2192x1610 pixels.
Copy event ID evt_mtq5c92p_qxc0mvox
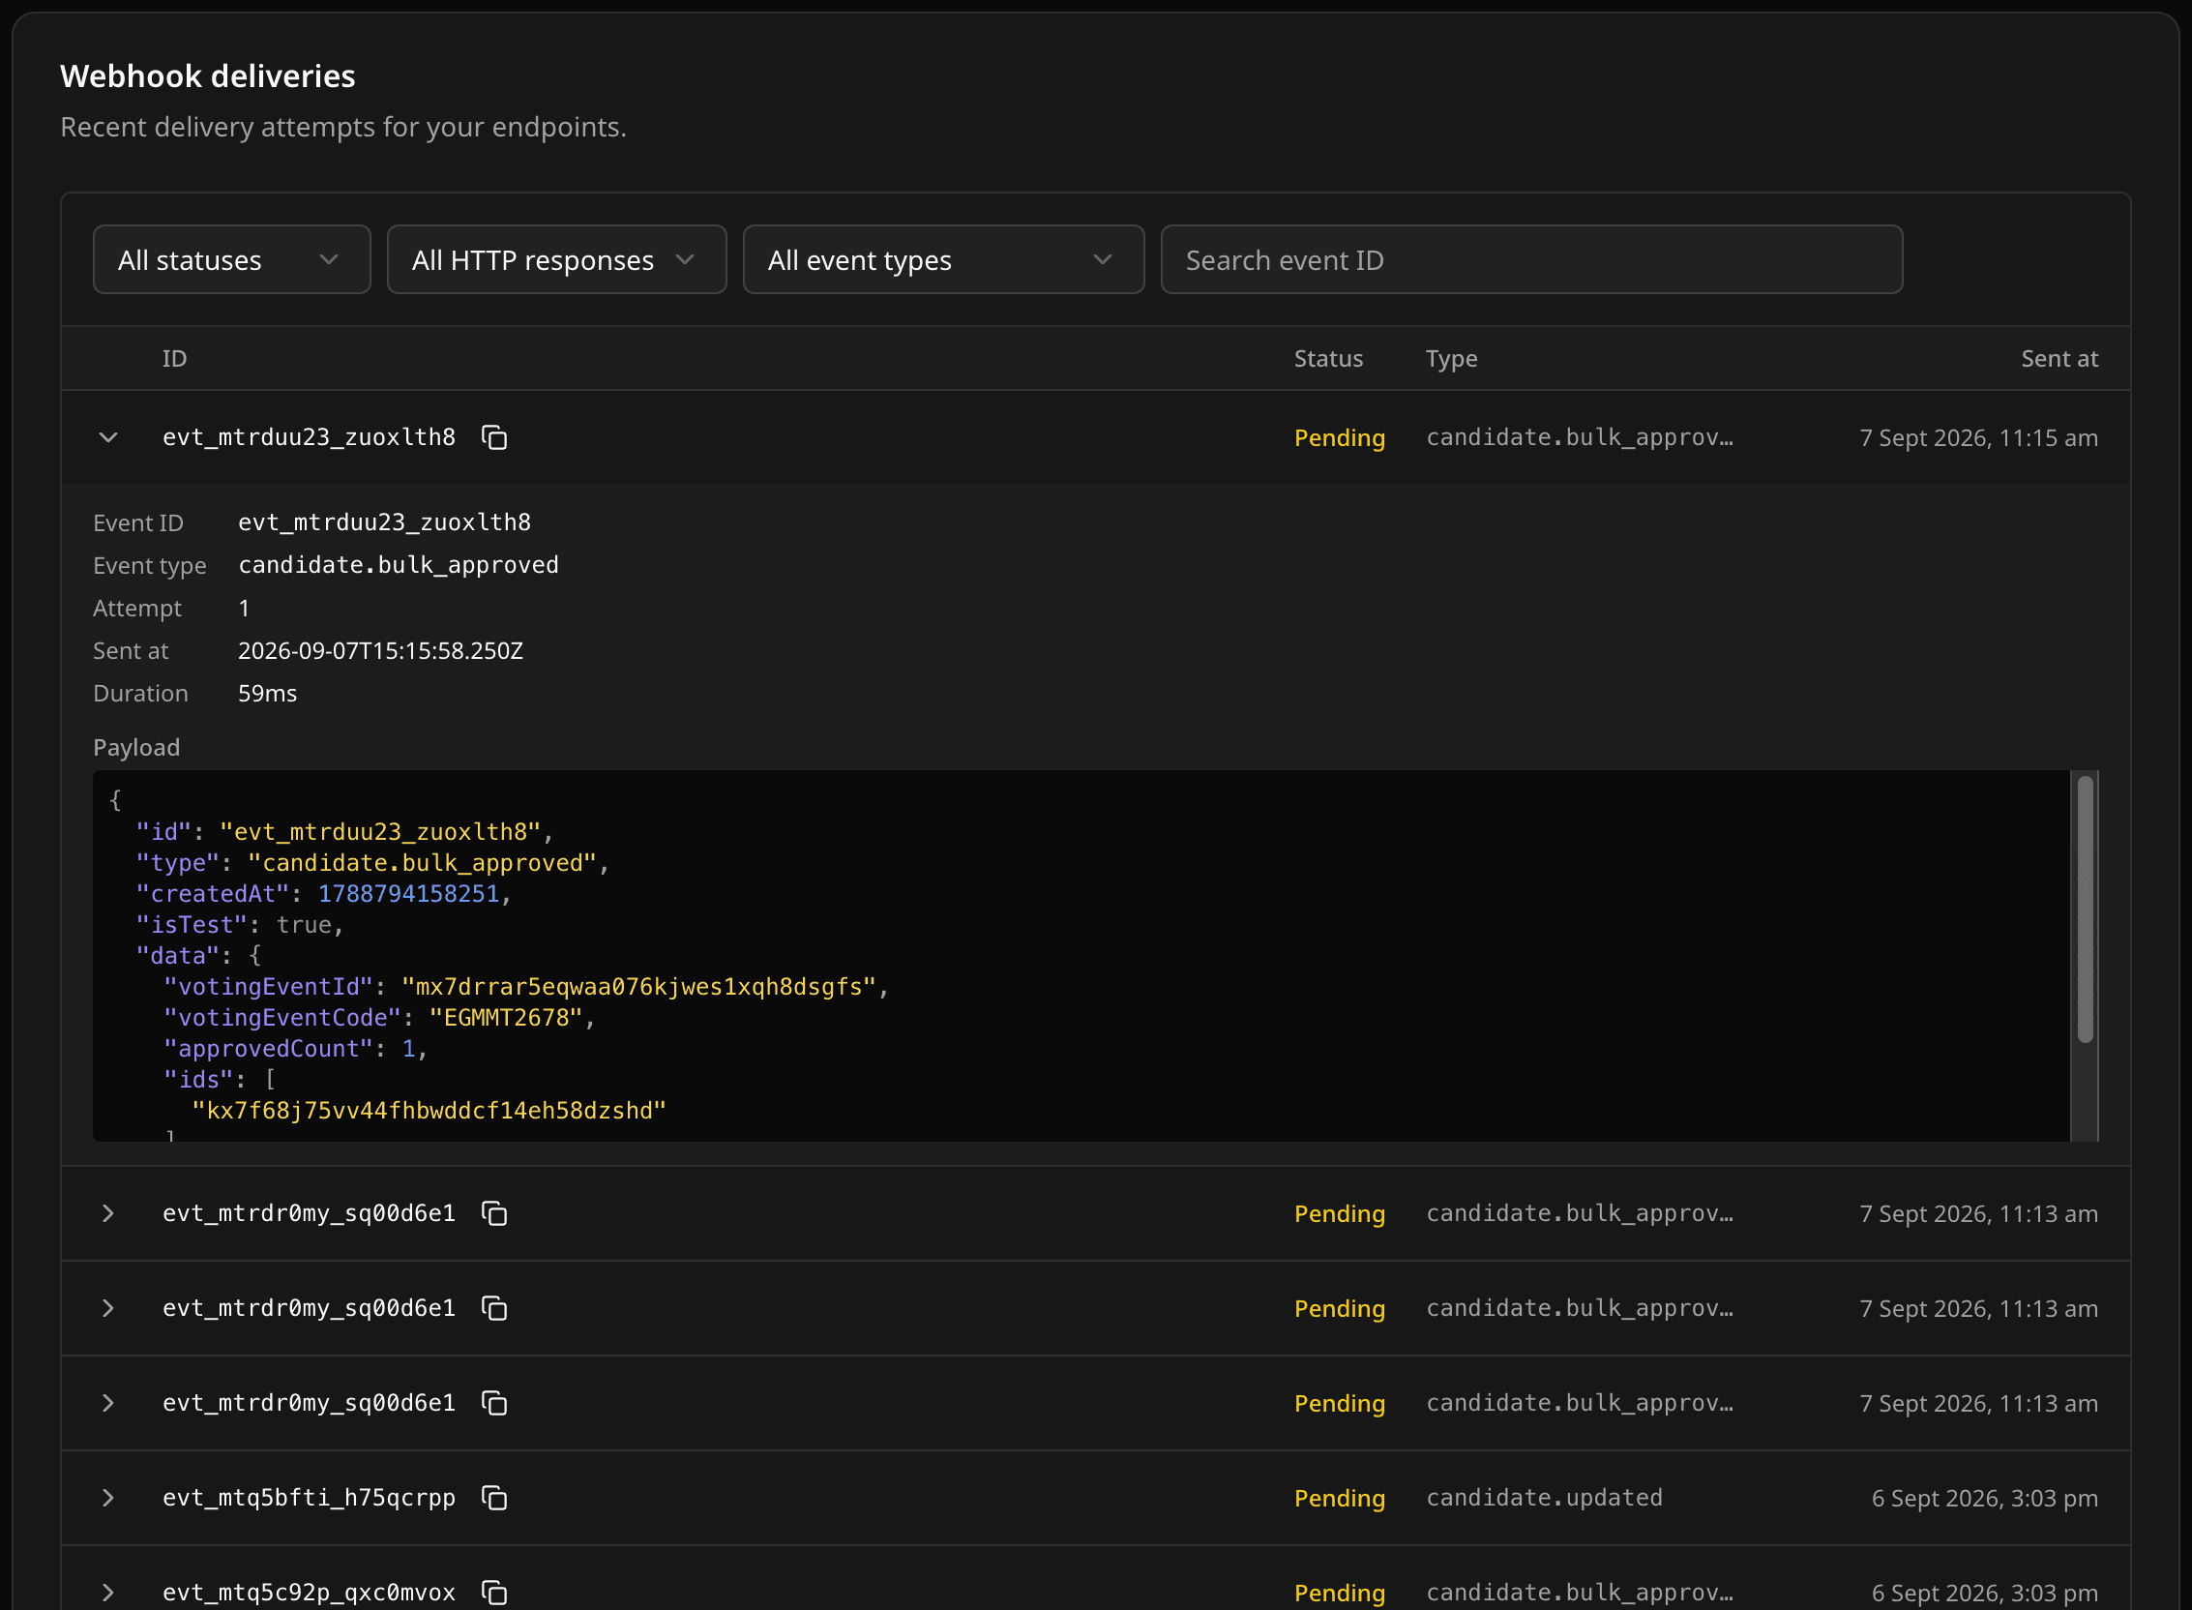click(494, 1593)
